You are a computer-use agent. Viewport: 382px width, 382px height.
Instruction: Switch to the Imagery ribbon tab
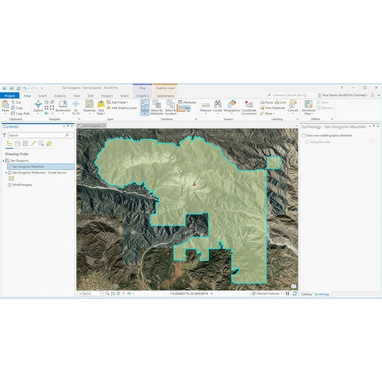tap(107, 96)
